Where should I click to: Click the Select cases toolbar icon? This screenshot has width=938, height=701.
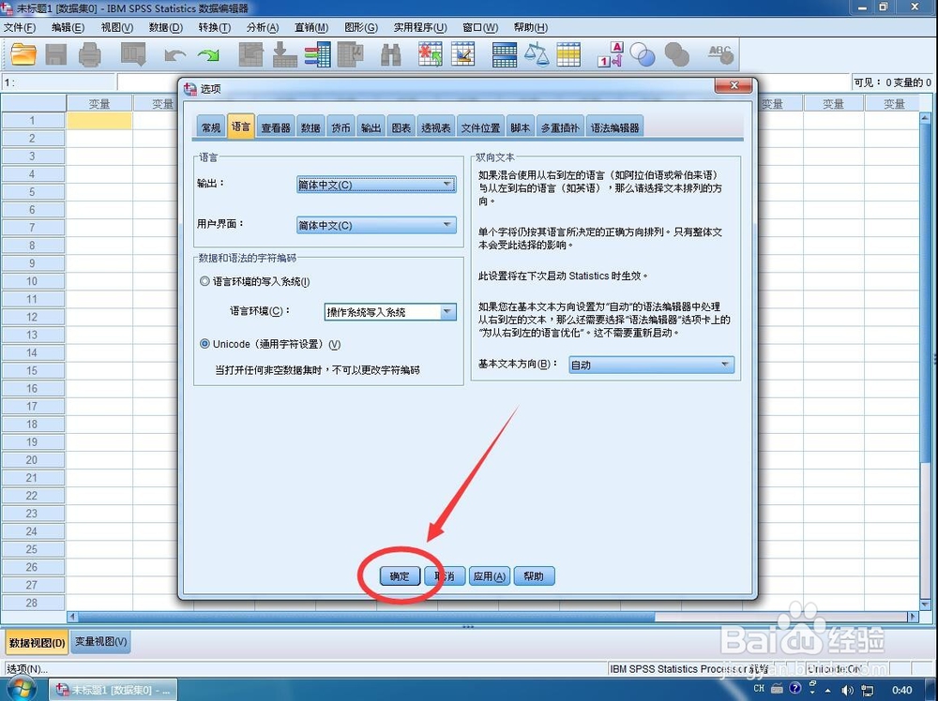tap(568, 54)
